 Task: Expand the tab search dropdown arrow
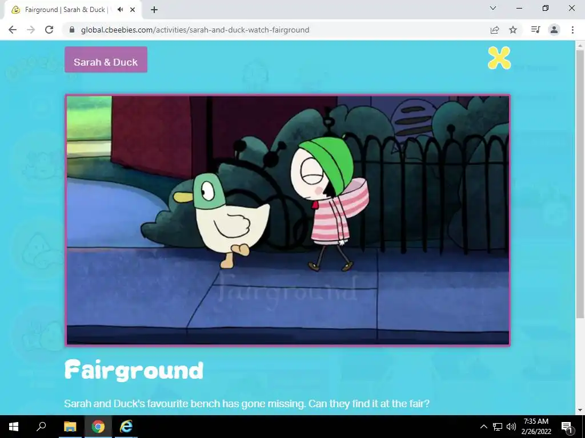(x=493, y=8)
